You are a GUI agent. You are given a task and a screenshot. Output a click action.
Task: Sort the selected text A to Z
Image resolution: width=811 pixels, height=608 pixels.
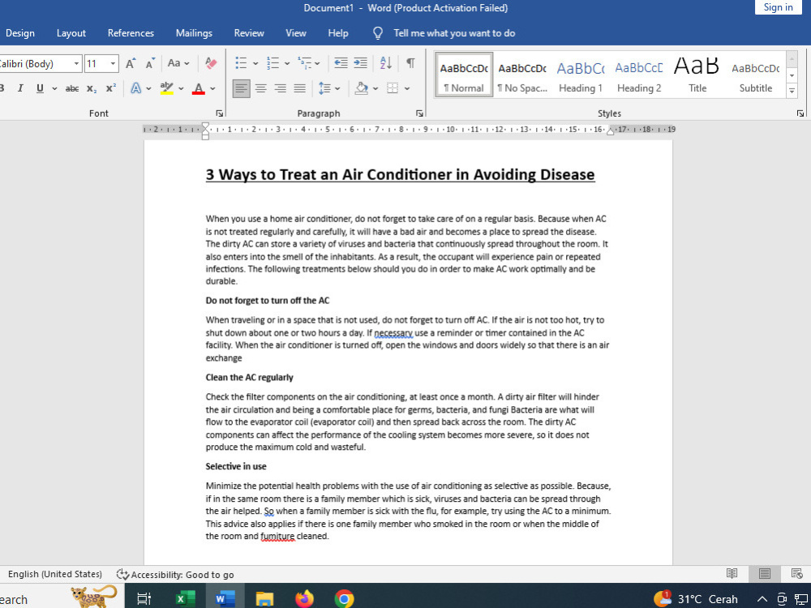pos(386,63)
